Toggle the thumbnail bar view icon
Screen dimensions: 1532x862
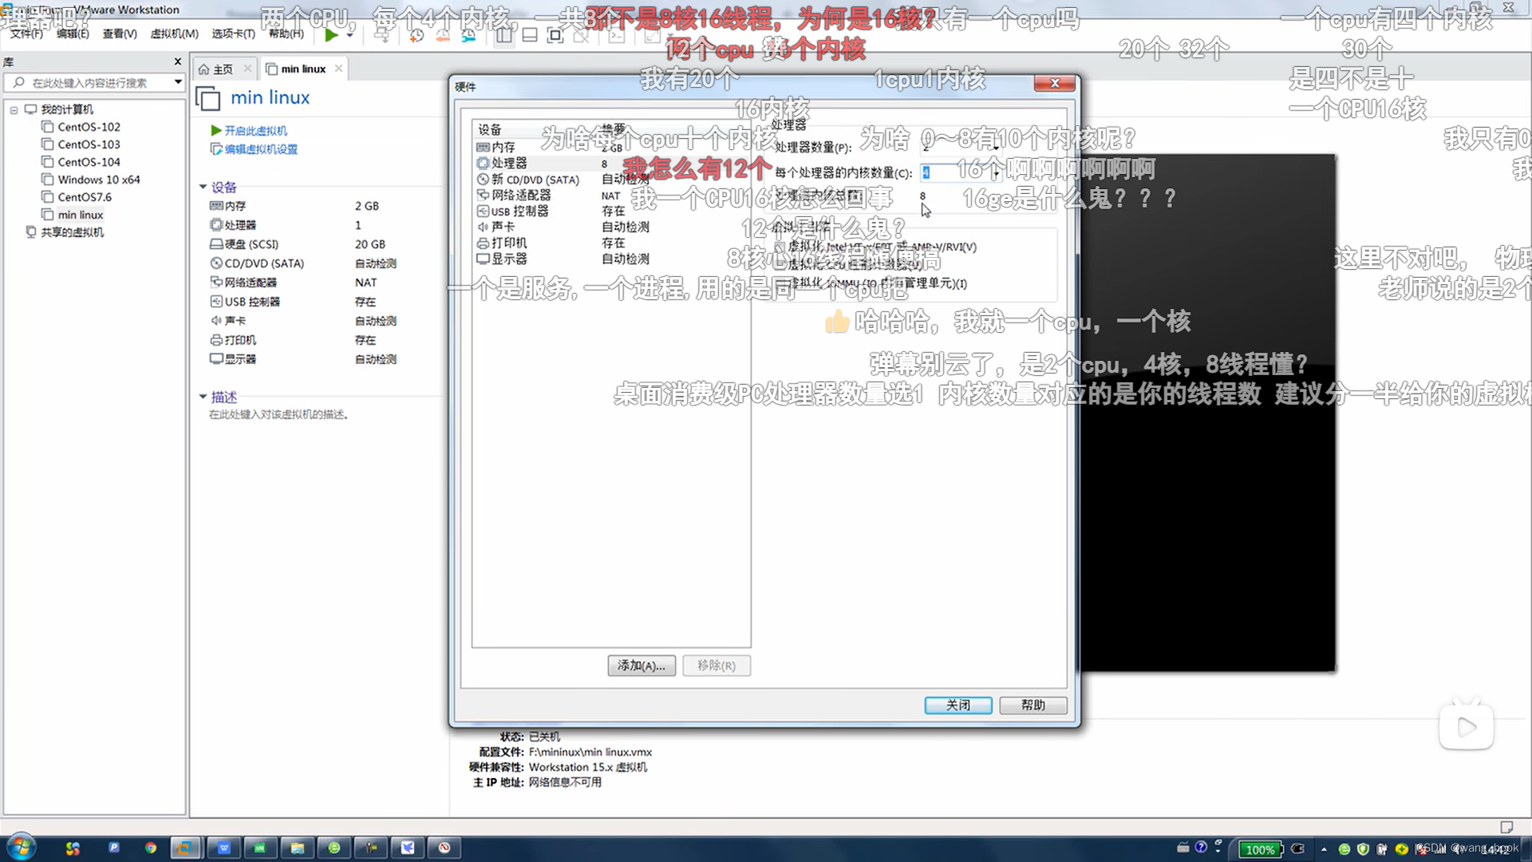point(530,35)
